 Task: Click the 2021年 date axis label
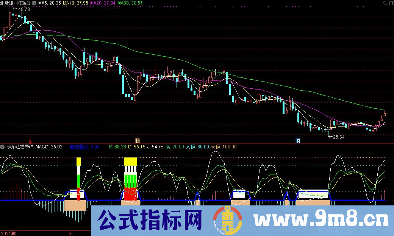[8, 233]
